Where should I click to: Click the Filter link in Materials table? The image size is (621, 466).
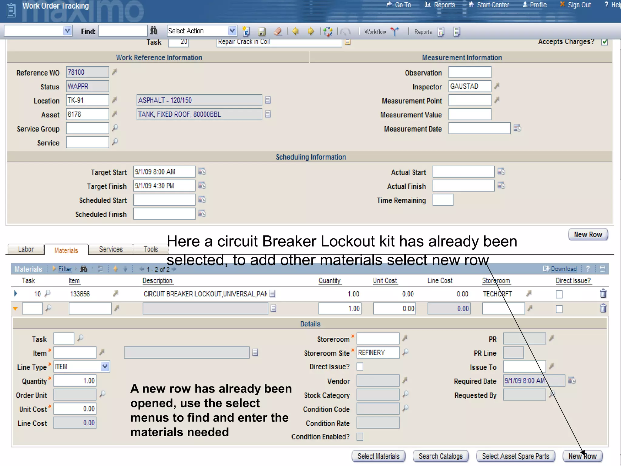point(65,269)
